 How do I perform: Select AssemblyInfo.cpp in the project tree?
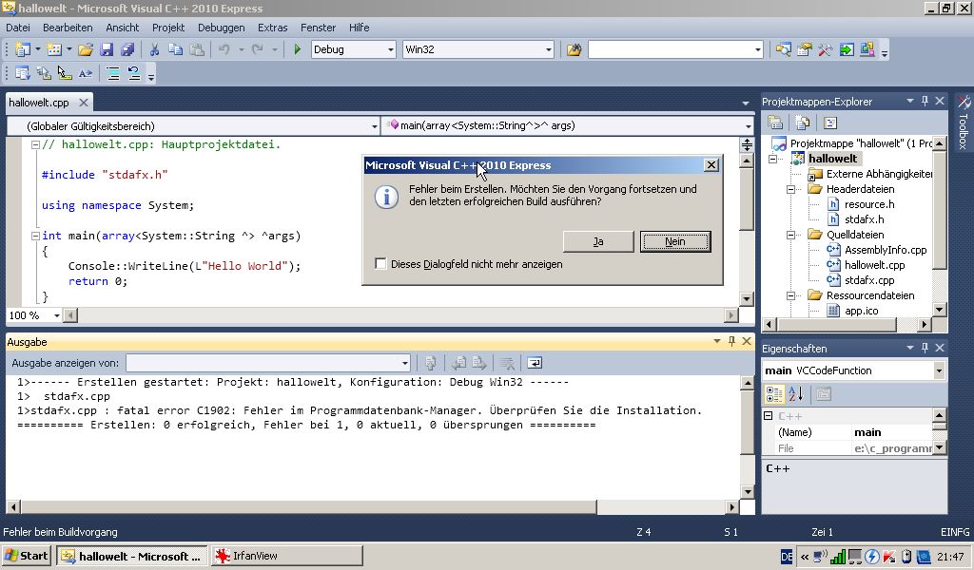click(886, 250)
